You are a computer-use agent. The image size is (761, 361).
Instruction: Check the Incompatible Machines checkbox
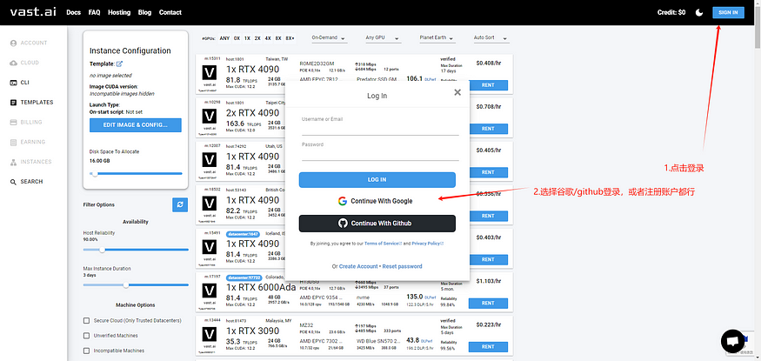[86, 351]
